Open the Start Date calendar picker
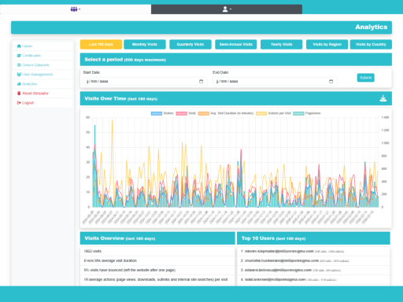The height and width of the screenshot is (302, 403). [x=201, y=81]
